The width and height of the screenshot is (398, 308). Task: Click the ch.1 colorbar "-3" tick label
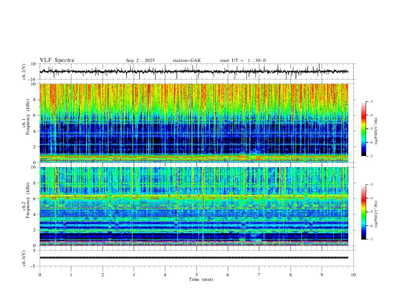tap(371, 101)
